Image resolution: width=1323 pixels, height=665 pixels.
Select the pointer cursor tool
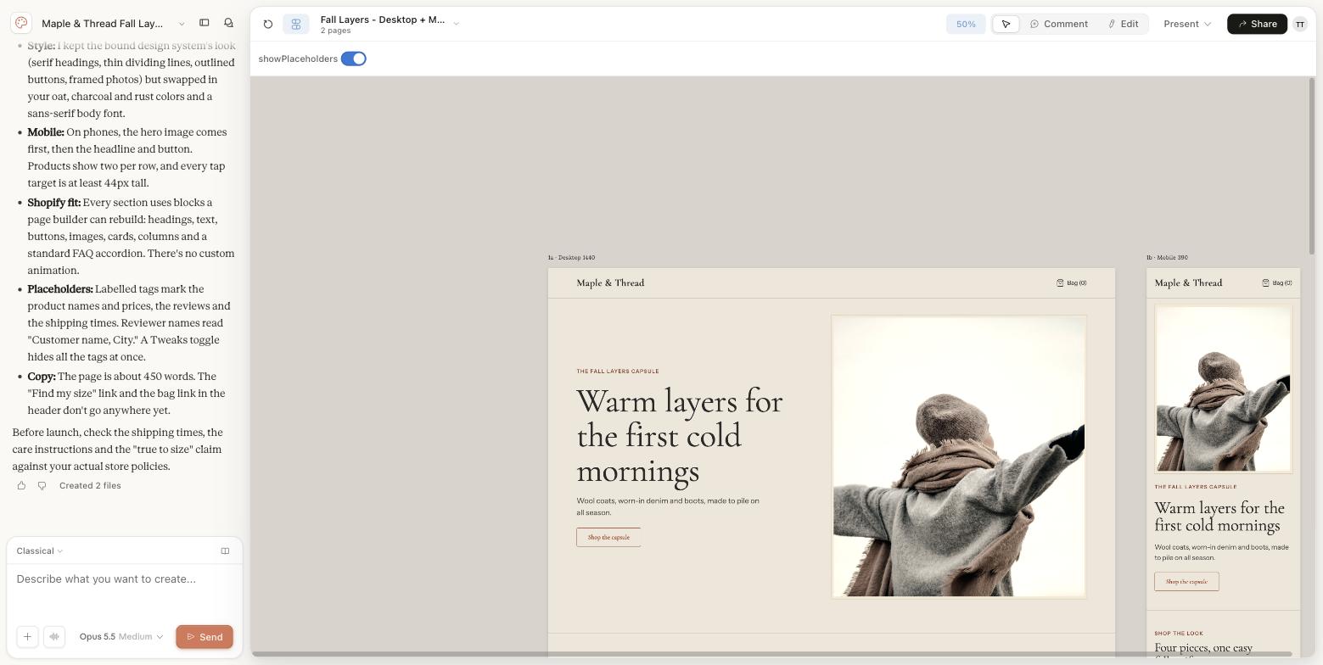[x=1006, y=24]
